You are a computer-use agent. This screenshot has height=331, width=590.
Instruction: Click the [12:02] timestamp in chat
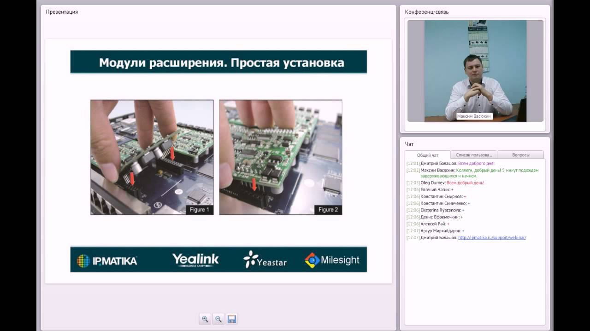click(x=413, y=170)
